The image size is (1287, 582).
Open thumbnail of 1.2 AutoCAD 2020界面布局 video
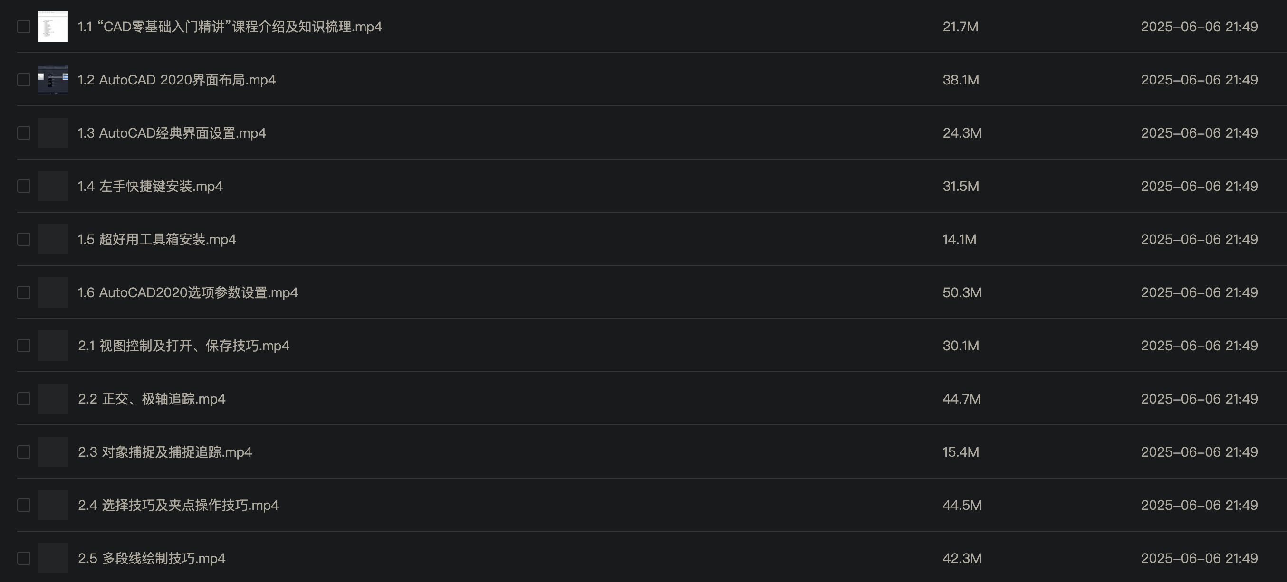point(53,80)
